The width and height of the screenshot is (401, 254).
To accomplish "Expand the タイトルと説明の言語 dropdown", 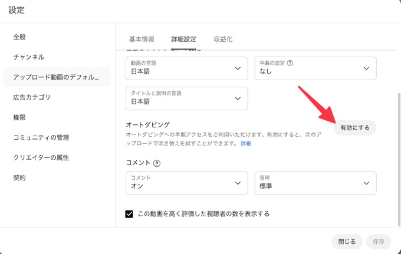I will 187,98.
